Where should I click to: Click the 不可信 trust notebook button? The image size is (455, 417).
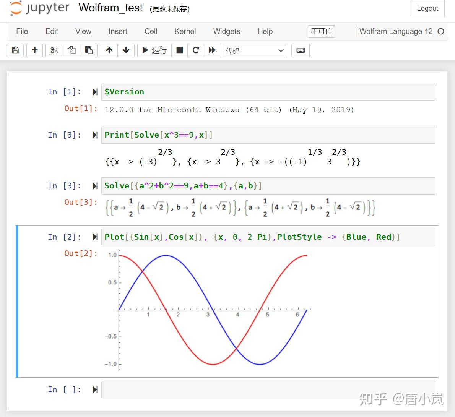[x=321, y=31]
